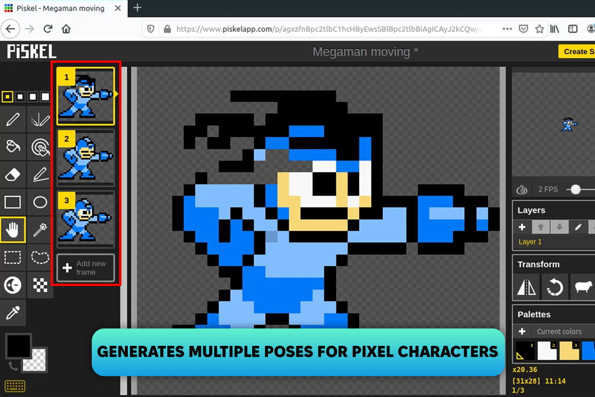Select the Circle tool
Viewport: 595px width, 397px height.
(x=40, y=202)
